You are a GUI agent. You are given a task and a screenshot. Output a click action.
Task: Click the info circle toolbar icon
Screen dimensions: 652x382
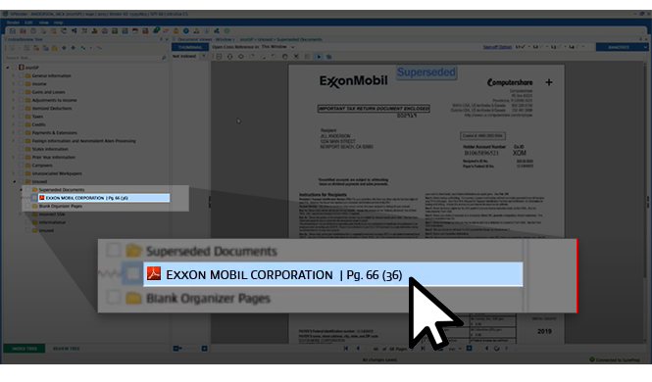[206, 31]
